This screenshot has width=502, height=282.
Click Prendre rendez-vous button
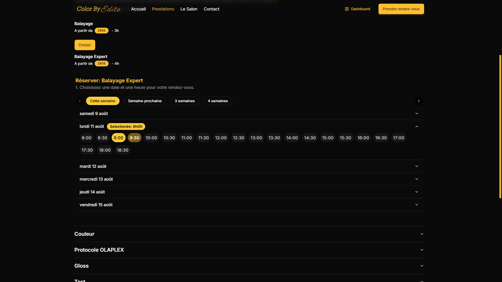401,9
